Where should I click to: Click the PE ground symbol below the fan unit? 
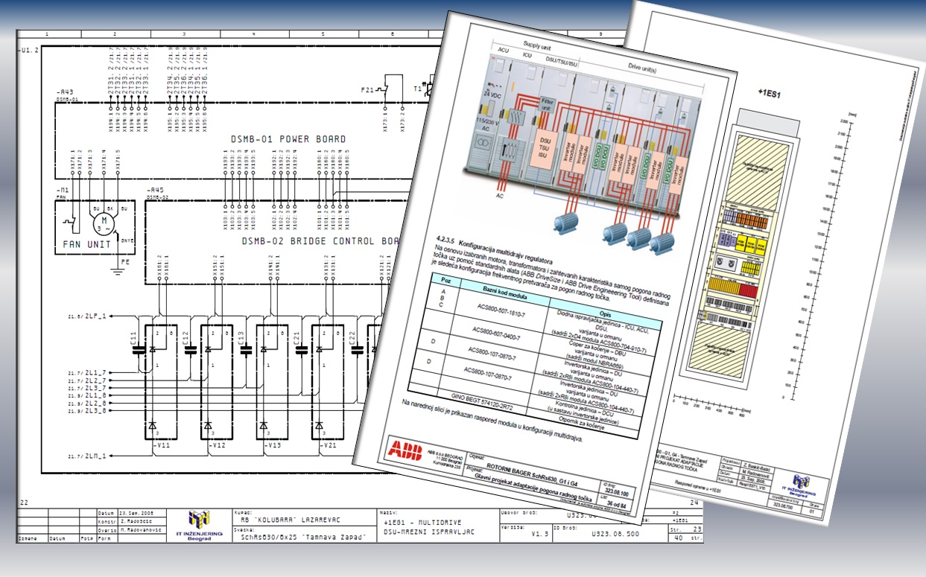click(118, 267)
